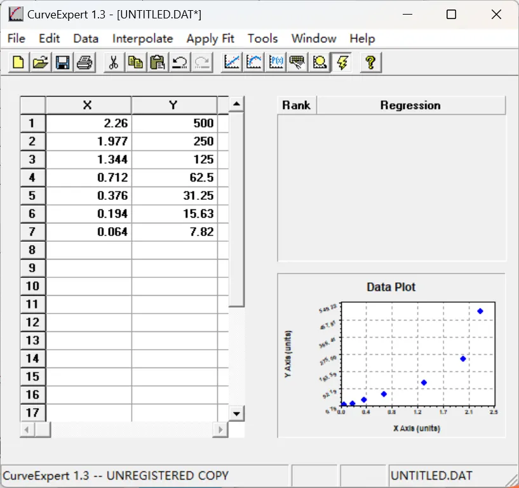Cut selection with the scissors icon

114,62
